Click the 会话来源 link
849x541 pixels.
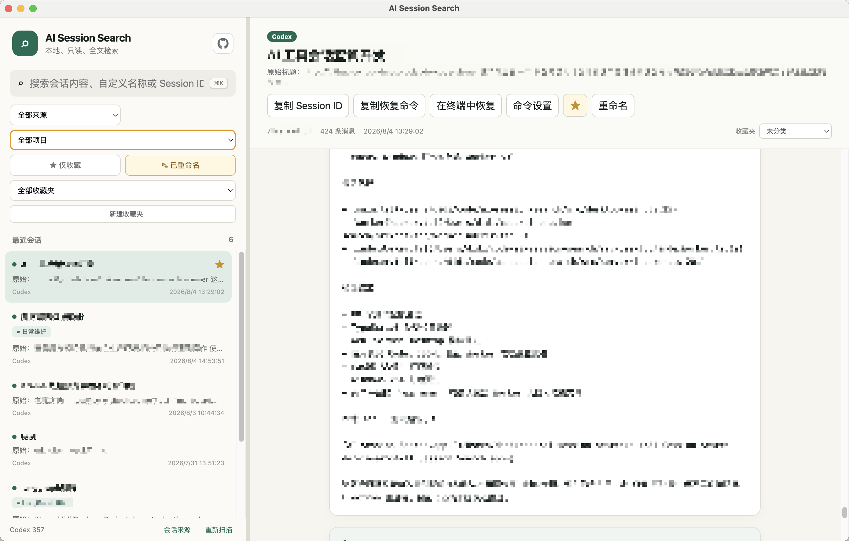(x=177, y=530)
